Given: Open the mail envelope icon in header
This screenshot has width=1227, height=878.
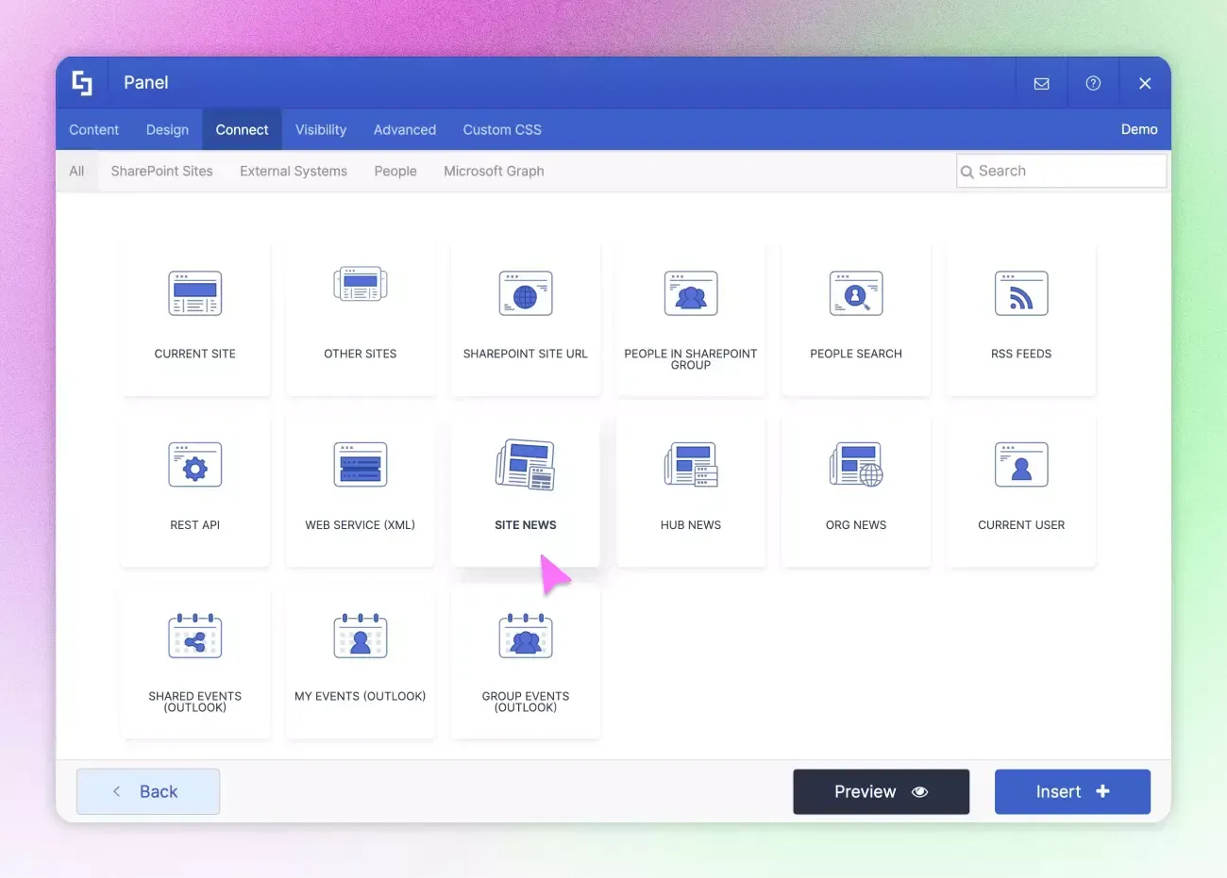Looking at the screenshot, I should click(x=1042, y=83).
